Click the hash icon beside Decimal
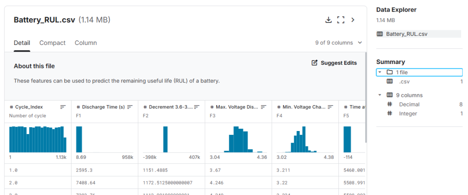The image size is (468, 195). click(390, 105)
